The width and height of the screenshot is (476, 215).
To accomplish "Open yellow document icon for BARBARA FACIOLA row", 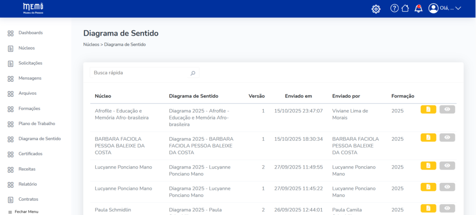I will coord(428,138).
